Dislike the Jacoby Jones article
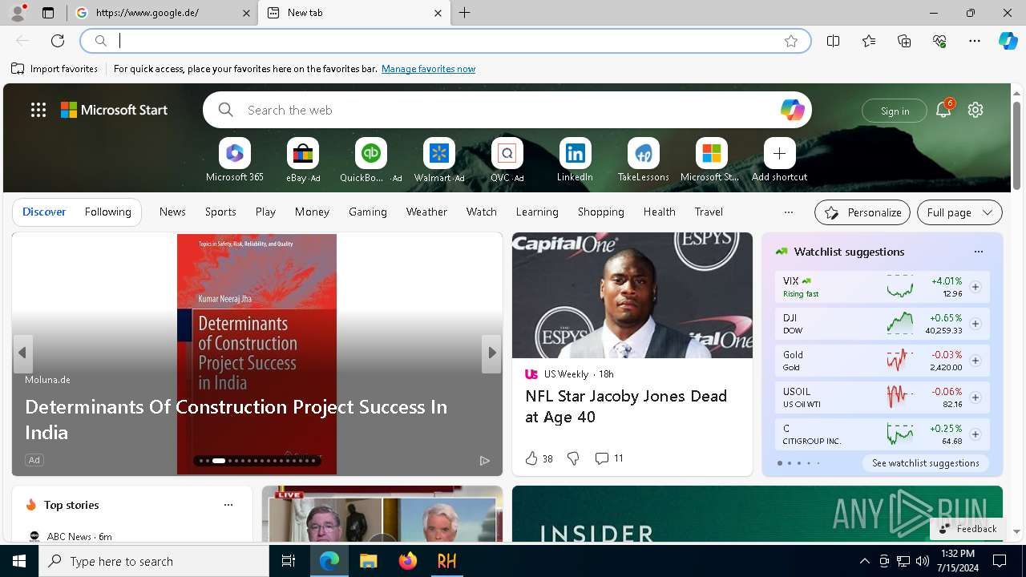This screenshot has height=577, width=1026. point(573,458)
